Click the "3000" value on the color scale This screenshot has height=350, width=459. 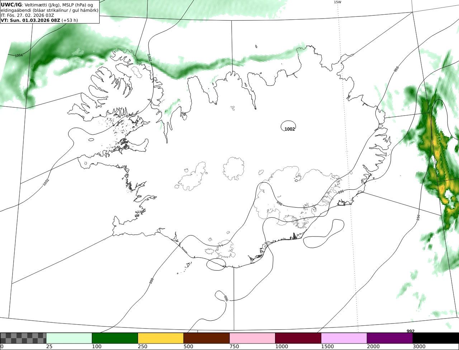419,347
